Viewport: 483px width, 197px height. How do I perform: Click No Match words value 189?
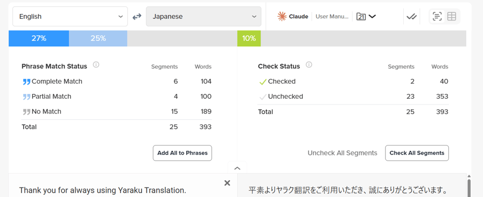[206, 111]
